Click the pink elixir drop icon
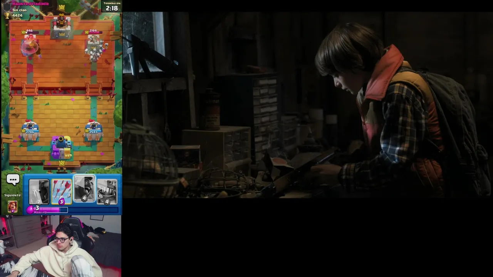The width and height of the screenshot is (493, 277). point(30,209)
